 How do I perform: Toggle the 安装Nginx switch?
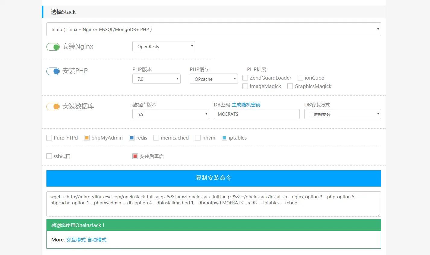pyautogui.click(x=53, y=47)
